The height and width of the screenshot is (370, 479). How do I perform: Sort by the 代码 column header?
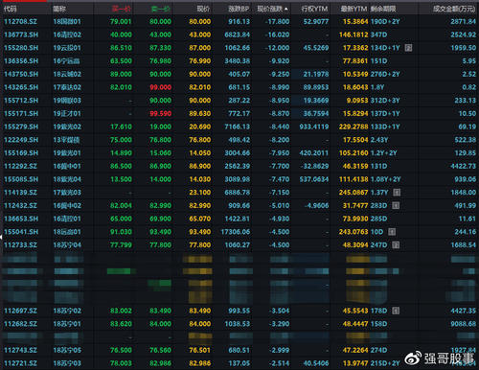10,9
